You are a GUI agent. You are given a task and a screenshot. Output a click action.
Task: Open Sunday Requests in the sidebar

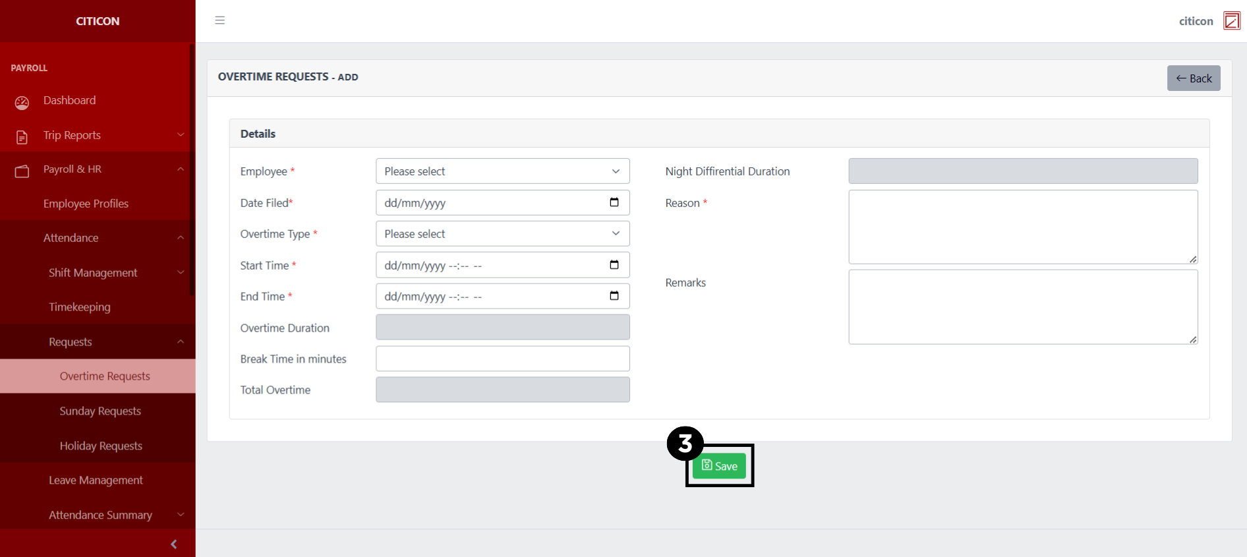(100, 411)
